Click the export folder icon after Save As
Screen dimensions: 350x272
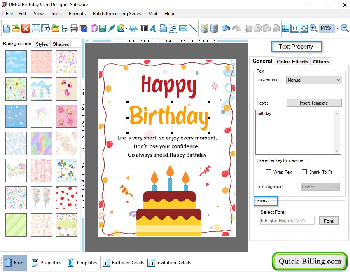(x=55, y=28)
